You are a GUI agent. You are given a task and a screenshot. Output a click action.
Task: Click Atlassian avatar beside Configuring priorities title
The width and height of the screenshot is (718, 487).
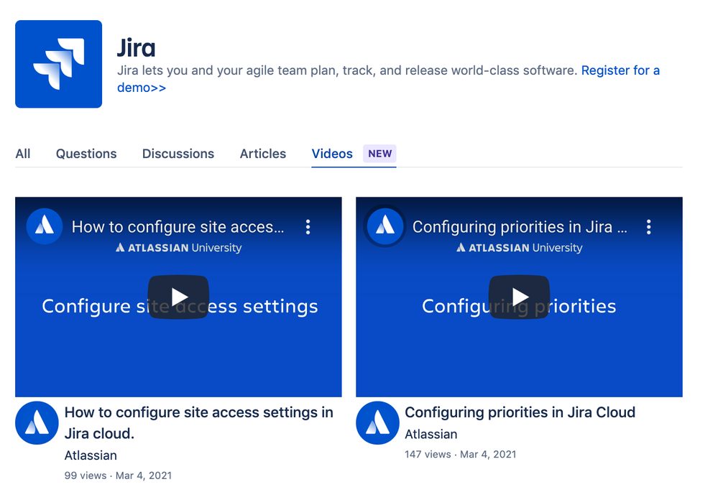377,423
